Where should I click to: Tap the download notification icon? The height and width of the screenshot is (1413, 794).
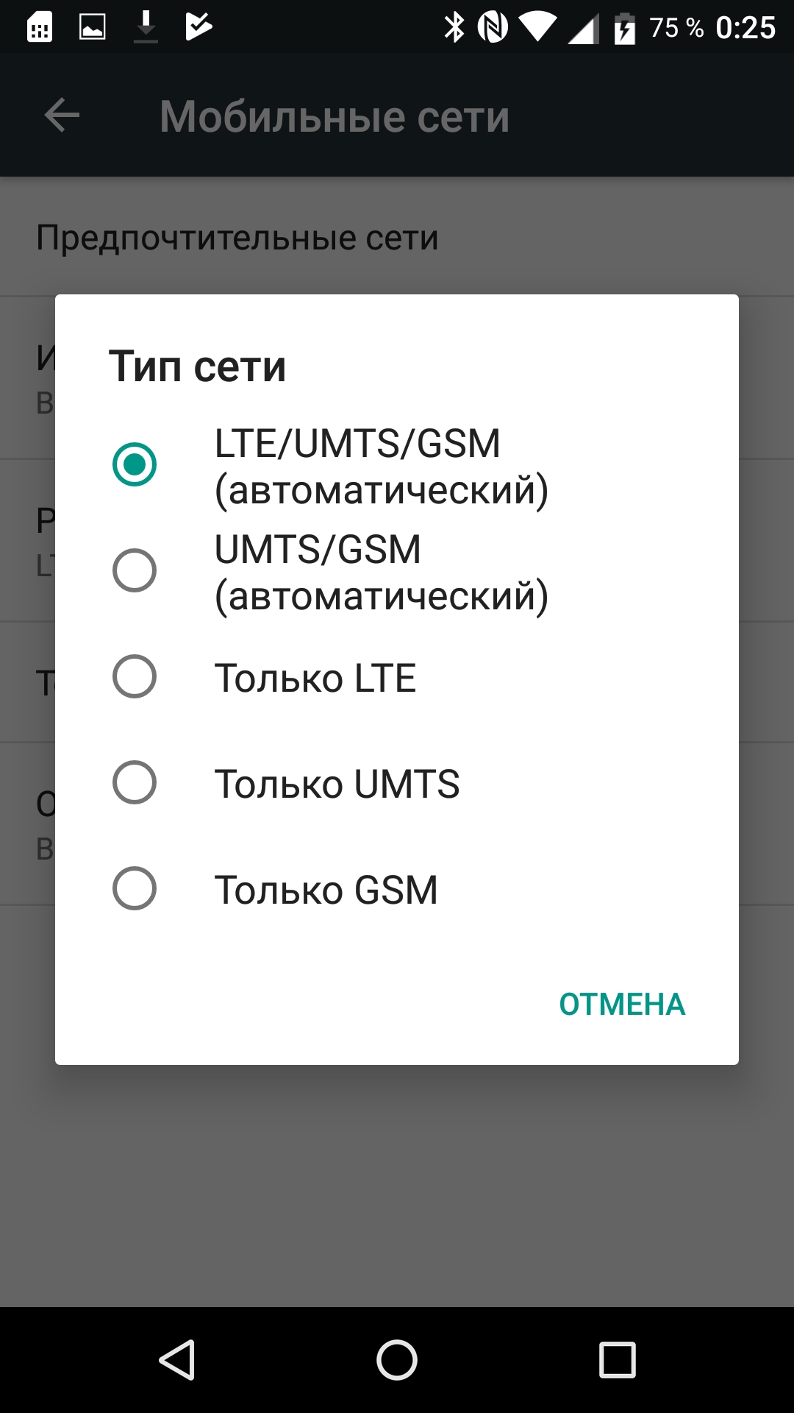click(x=146, y=28)
